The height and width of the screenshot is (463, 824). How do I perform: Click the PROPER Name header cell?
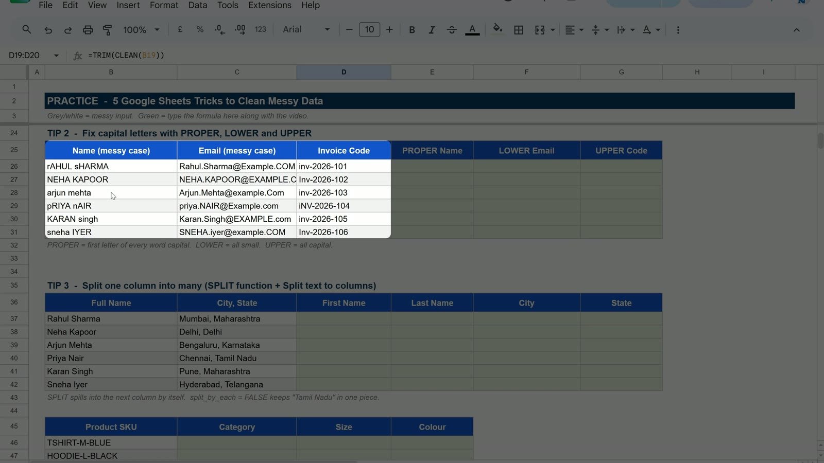432,151
